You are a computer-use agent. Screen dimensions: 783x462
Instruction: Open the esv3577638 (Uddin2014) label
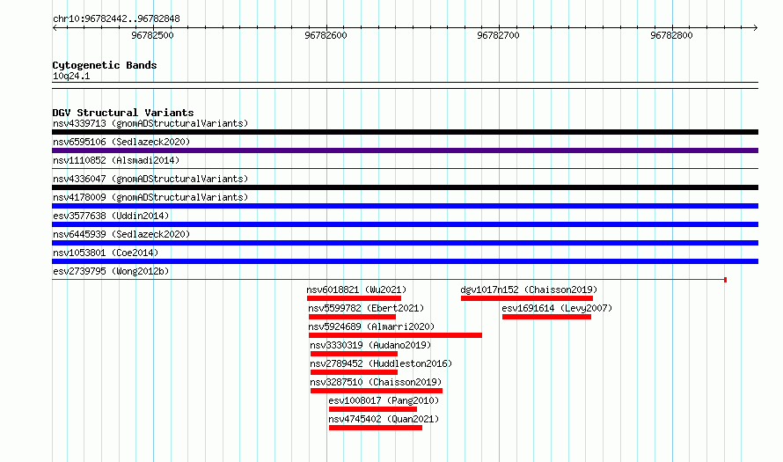pos(111,216)
